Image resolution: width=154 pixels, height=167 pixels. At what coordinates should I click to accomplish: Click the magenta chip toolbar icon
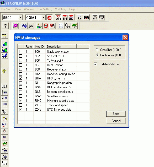15,26
